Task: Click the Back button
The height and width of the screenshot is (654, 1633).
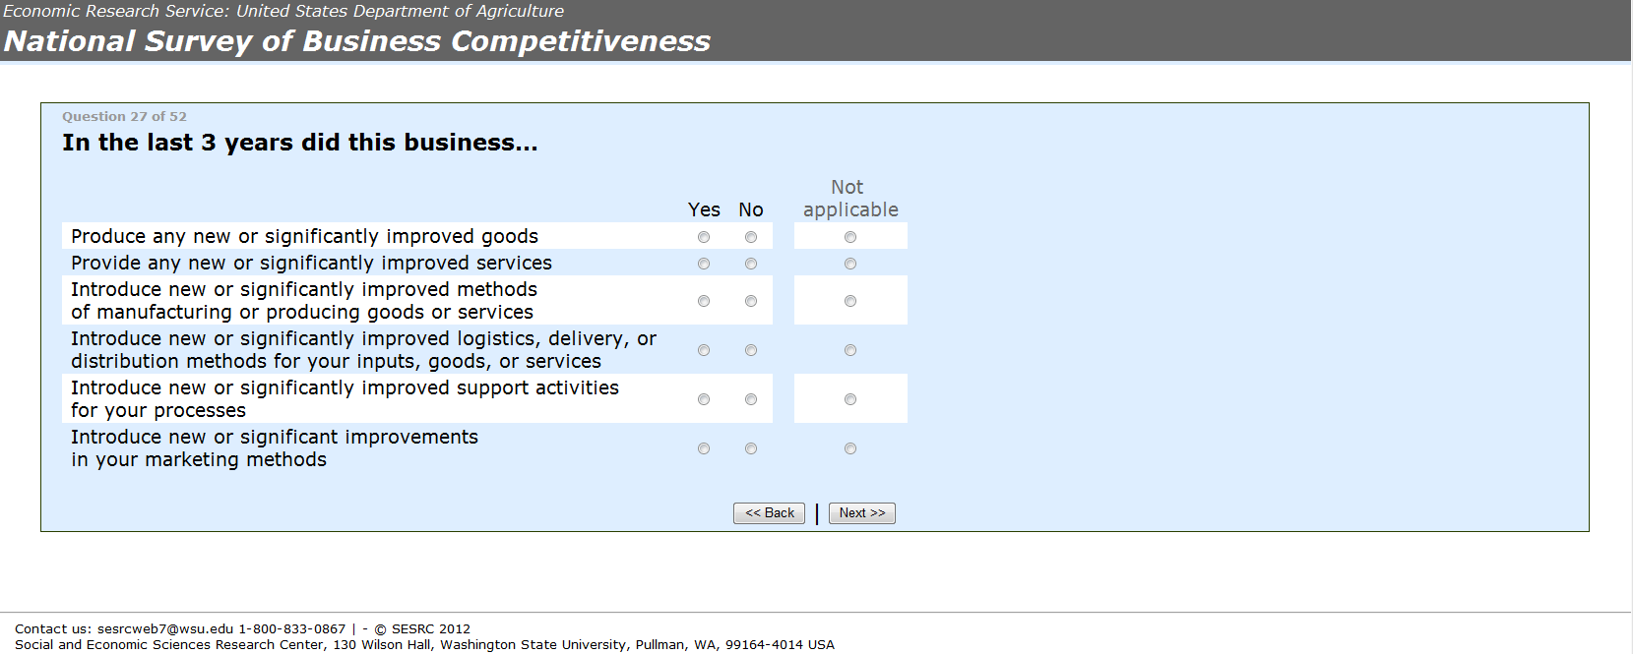Action: (769, 513)
